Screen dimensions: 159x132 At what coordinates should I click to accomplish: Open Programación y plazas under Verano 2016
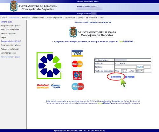pyautogui.click(x=10, y=26)
